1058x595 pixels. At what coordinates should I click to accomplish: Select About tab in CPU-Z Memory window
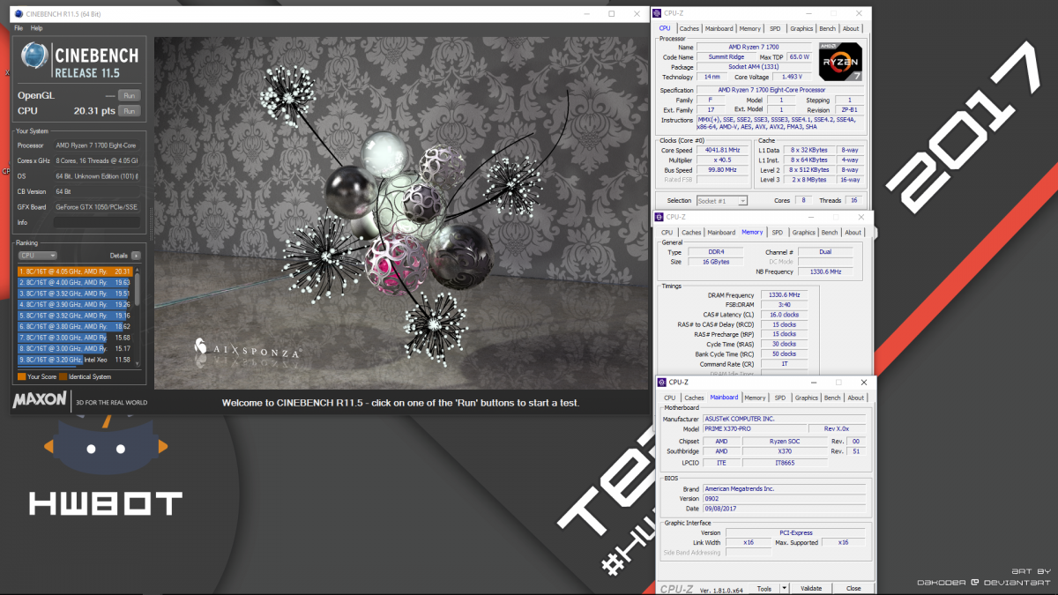(x=853, y=233)
